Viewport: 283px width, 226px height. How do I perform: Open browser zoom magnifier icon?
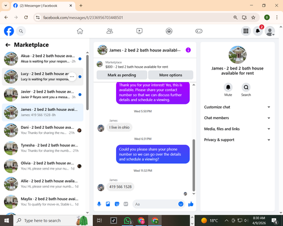click(x=235, y=18)
